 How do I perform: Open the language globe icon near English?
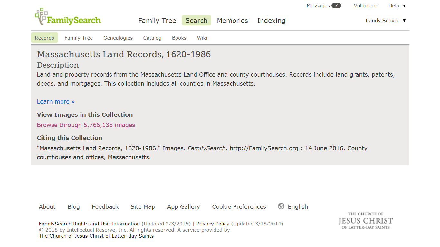pos(281,206)
